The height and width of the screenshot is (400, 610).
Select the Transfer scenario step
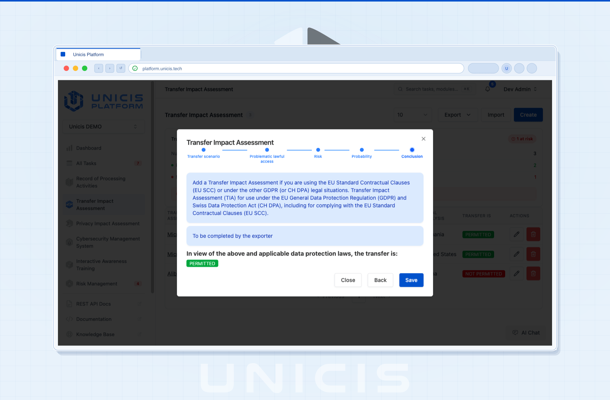click(x=204, y=153)
